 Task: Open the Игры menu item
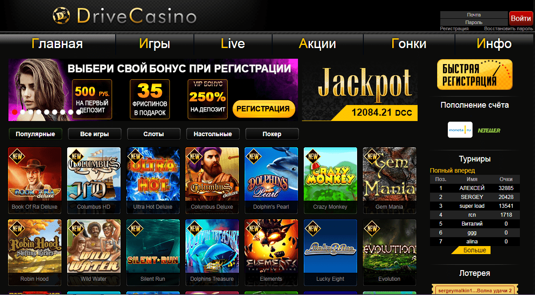(x=155, y=44)
